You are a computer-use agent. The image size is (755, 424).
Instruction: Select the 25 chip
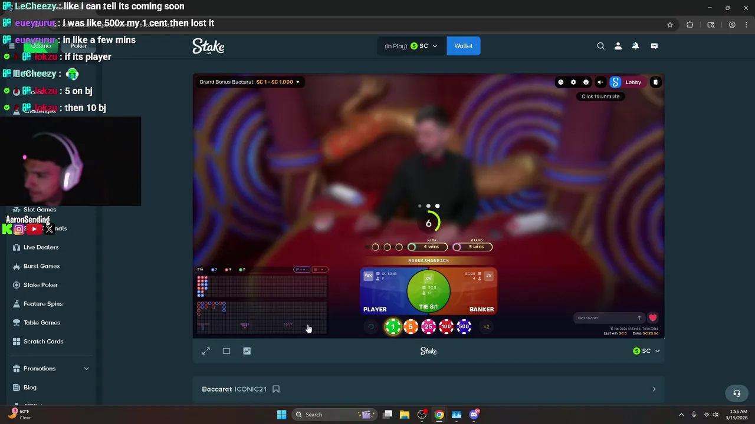click(428, 327)
